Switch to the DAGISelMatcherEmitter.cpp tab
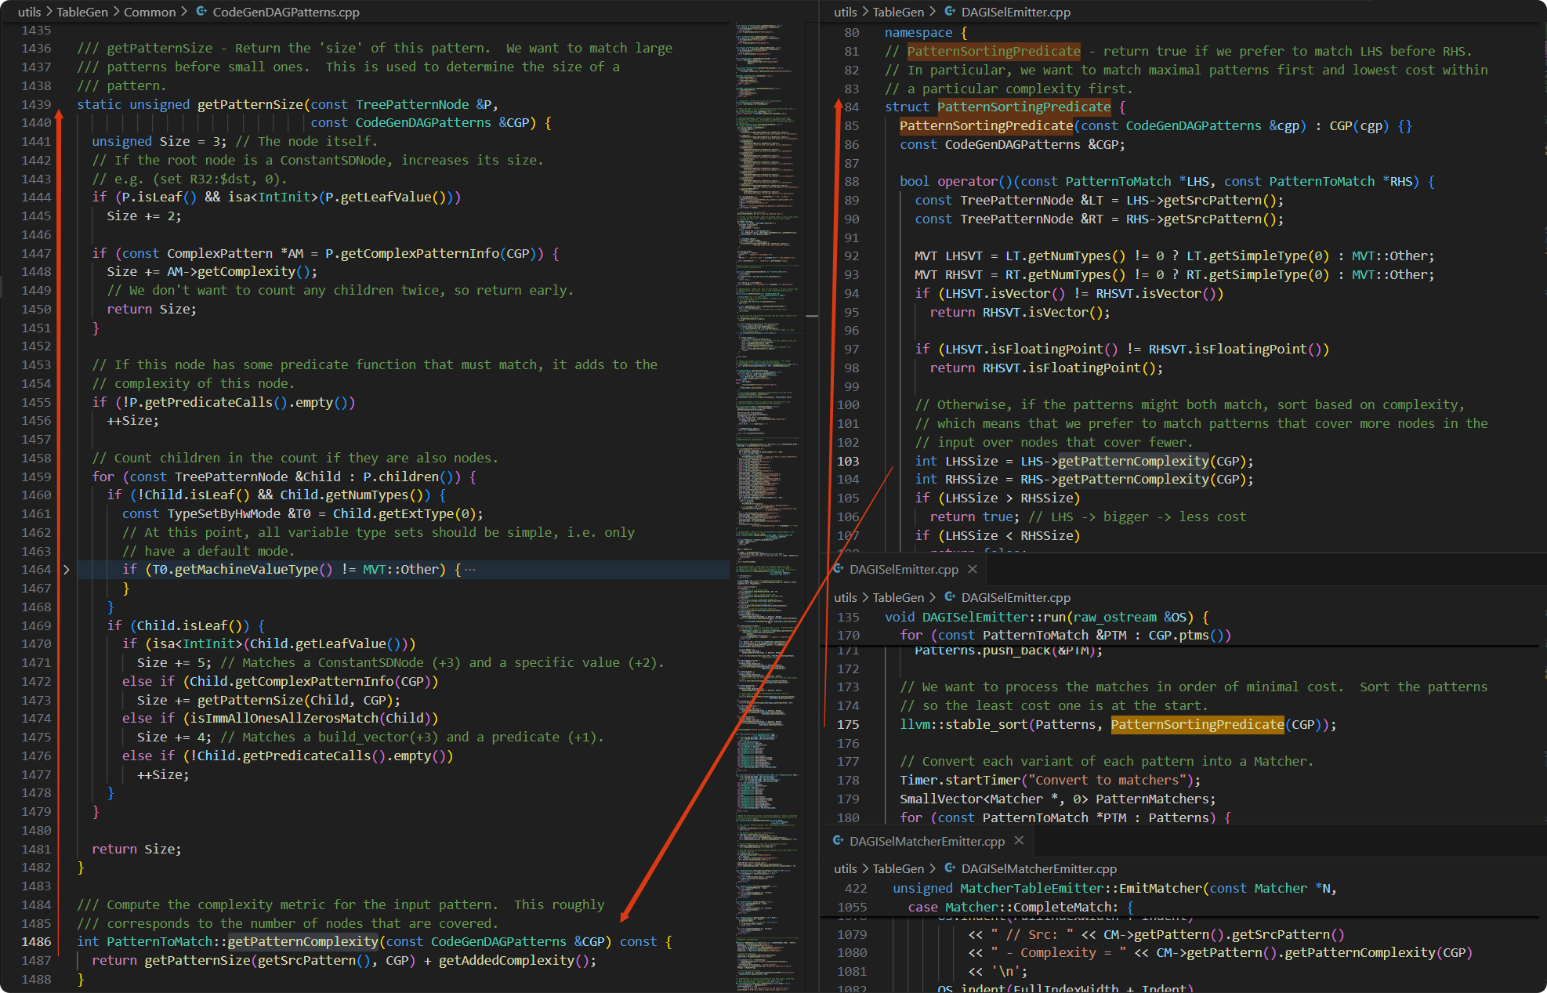Screen dimensions: 1547x993 coord(927,841)
